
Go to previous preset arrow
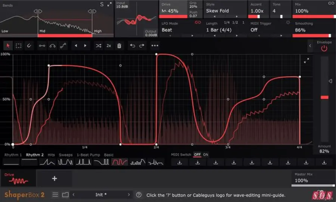(x=74, y=195)
